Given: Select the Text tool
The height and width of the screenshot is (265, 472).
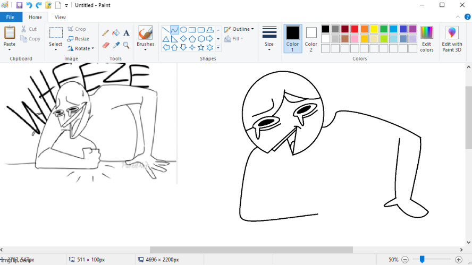Looking at the screenshot, I should (x=127, y=33).
